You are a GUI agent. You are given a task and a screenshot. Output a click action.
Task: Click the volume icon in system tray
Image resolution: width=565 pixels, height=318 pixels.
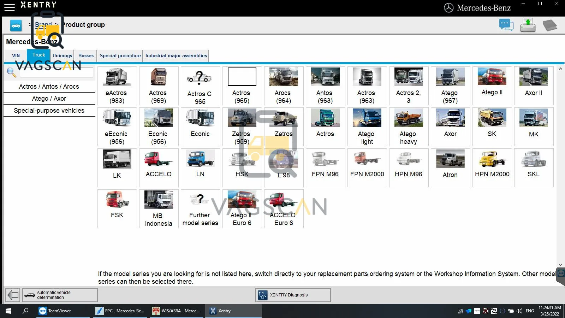[x=519, y=311]
